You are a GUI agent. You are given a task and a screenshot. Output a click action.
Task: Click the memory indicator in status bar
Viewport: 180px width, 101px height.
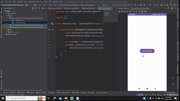173,95
